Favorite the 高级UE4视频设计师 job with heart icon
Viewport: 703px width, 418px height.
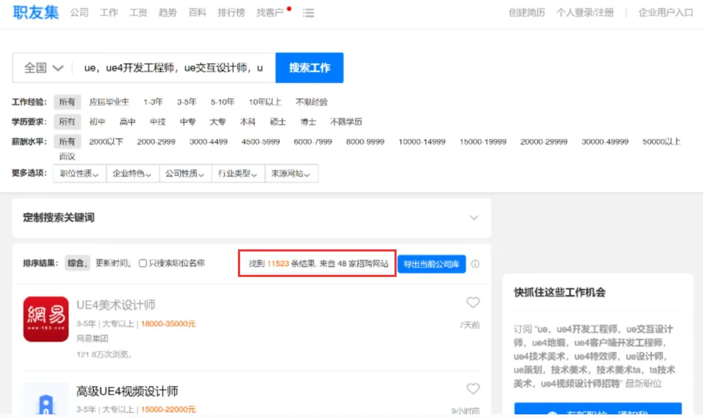point(473,389)
